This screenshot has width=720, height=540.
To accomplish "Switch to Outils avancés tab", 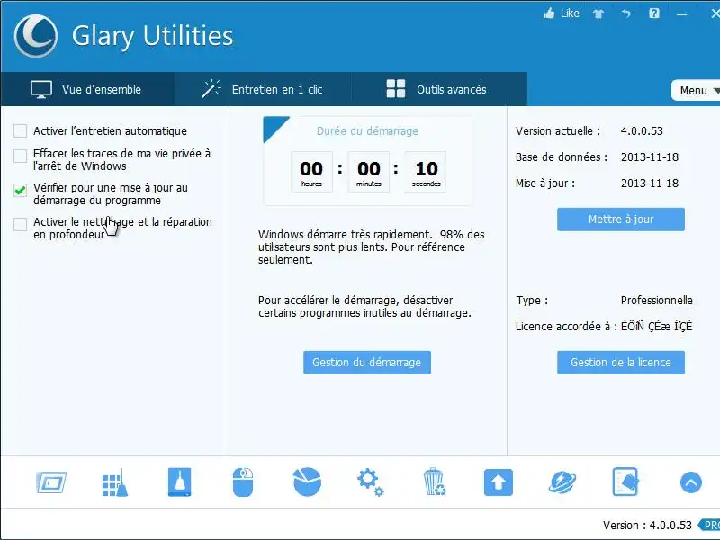I will tap(439, 89).
